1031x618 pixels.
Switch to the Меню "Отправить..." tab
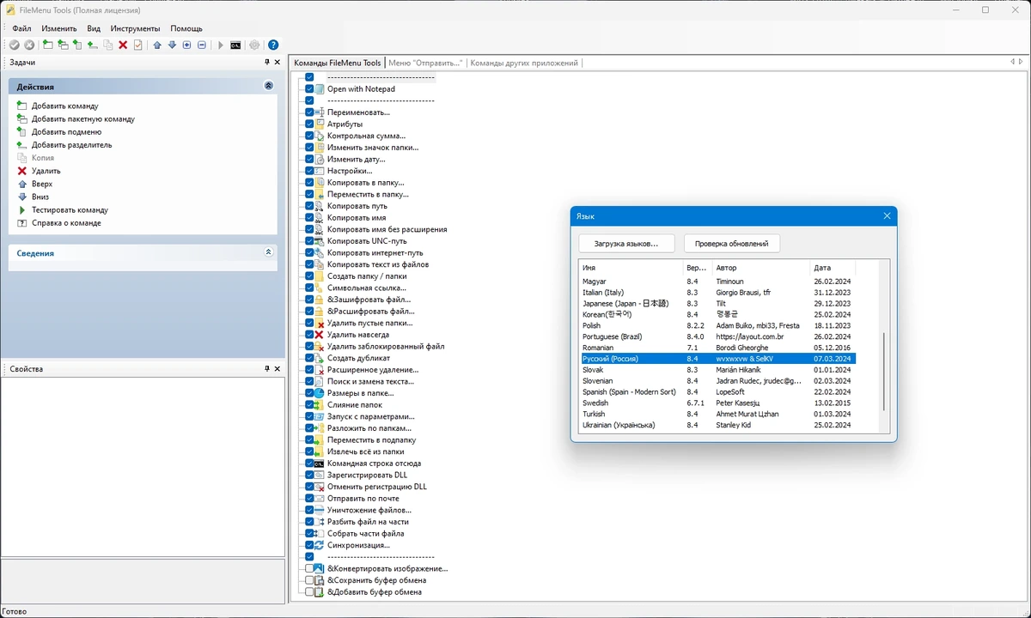click(425, 63)
